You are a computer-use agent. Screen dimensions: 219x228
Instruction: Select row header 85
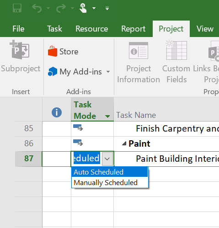(29, 128)
